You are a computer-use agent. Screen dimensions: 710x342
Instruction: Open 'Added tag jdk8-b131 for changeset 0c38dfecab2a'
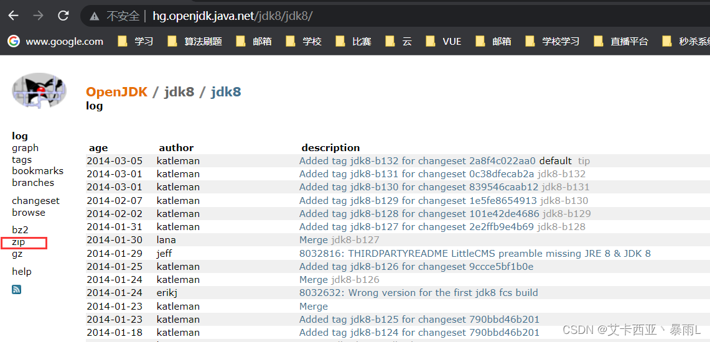click(x=416, y=174)
